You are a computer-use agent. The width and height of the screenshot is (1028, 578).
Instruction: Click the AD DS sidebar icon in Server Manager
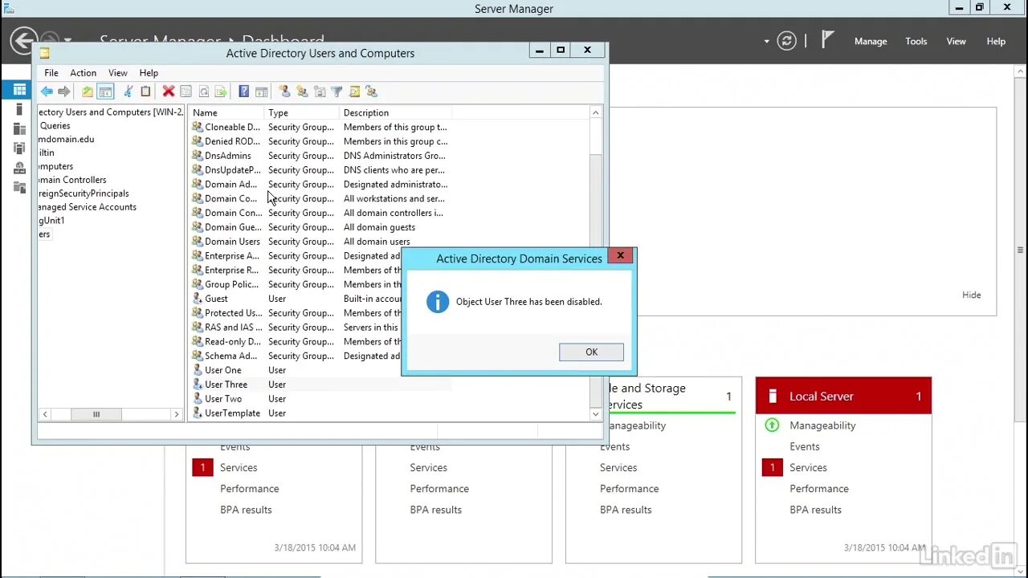click(19, 148)
